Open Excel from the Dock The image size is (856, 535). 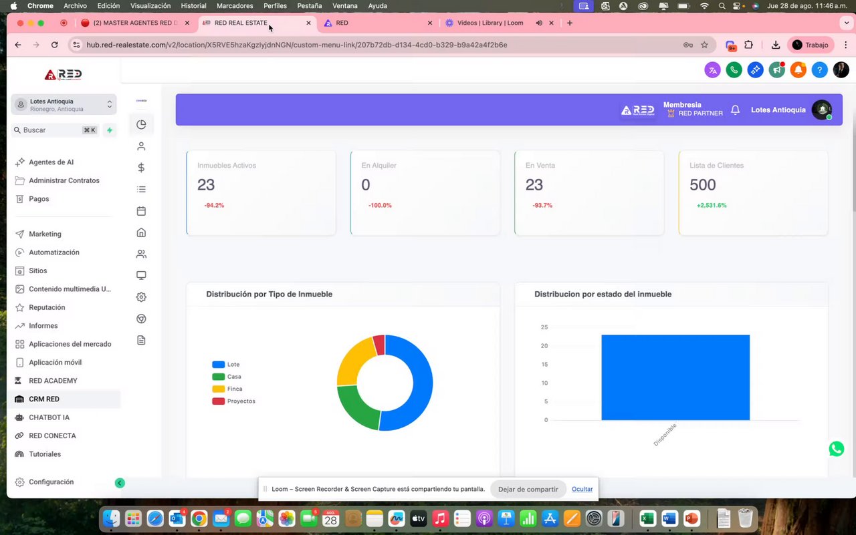point(647,518)
